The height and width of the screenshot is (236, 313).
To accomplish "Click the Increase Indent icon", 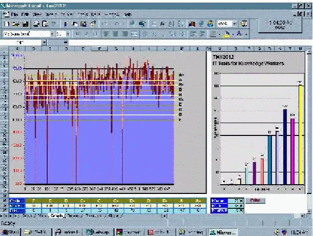I will click(x=202, y=34).
